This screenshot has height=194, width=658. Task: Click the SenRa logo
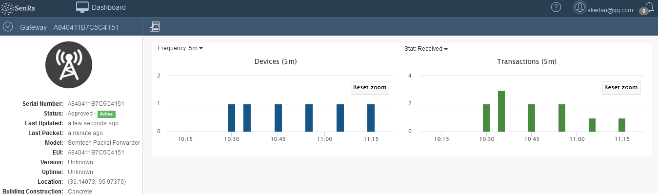[x=20, y=8]
